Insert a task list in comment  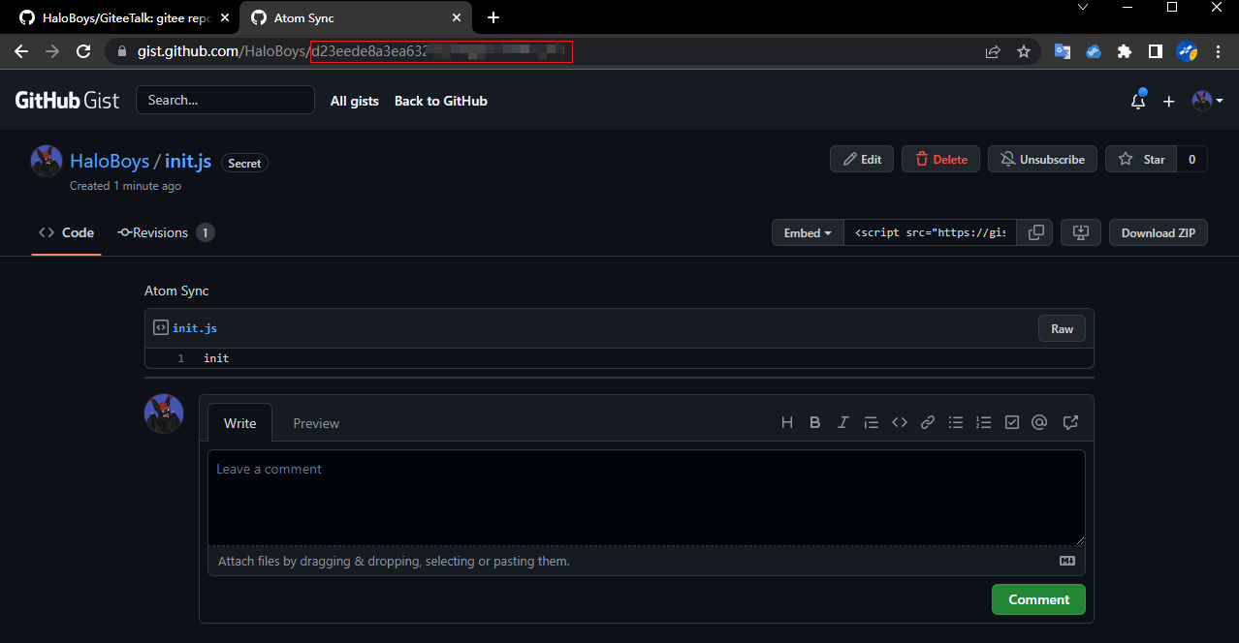tap(1012, 422)
